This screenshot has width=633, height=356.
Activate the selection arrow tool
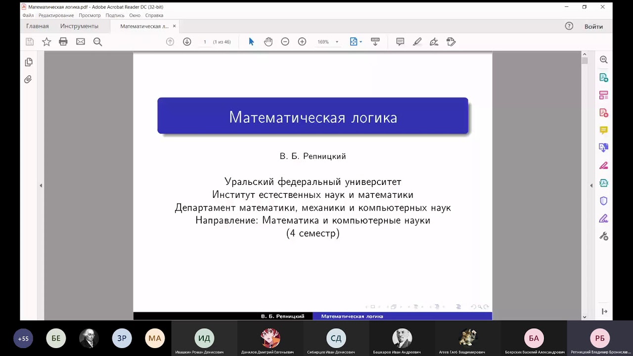(251, 42)
